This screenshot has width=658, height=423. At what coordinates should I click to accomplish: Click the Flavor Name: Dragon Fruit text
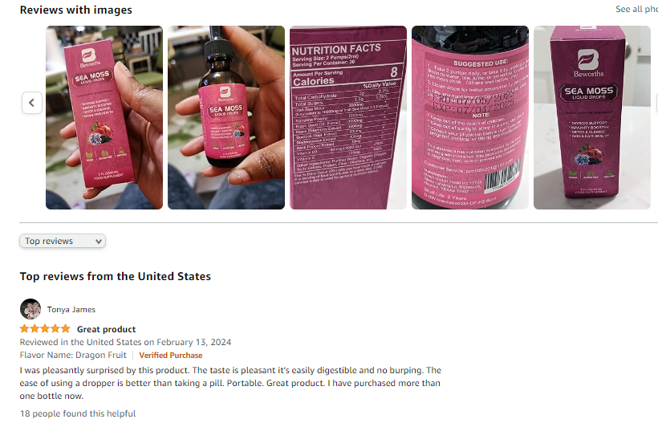point(73,355)
